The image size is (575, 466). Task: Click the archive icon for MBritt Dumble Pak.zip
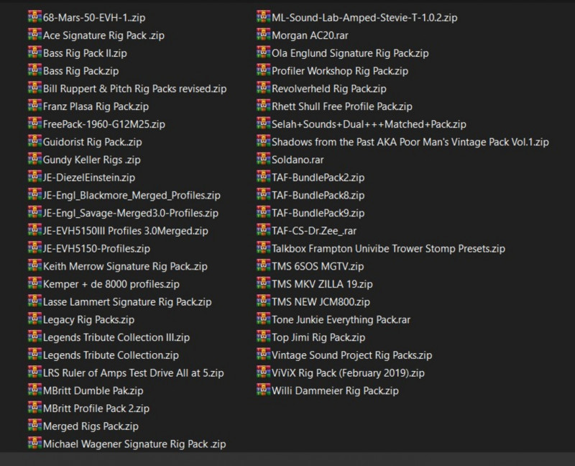coord(34,390)
